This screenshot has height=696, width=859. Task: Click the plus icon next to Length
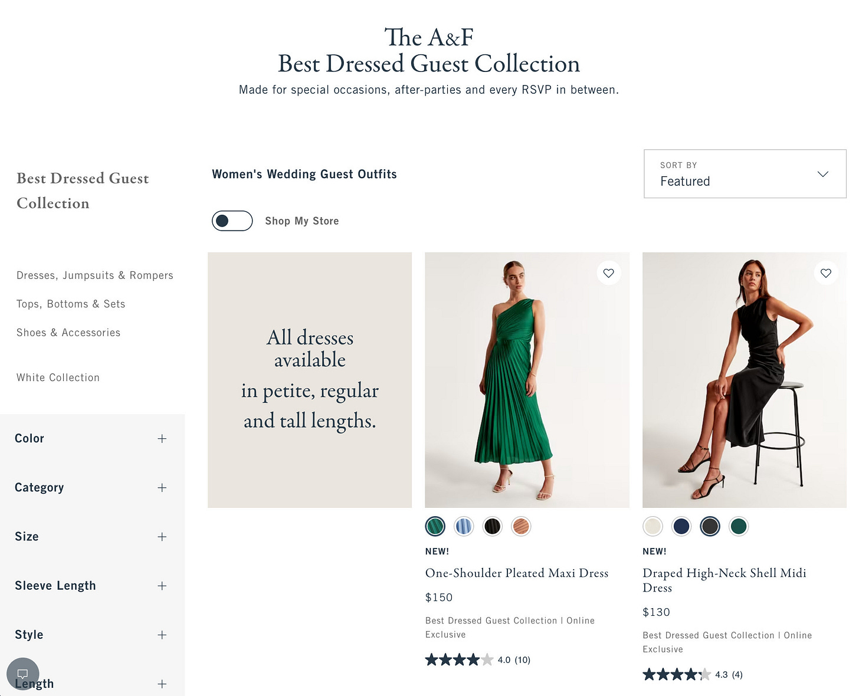click(x=162, y=684)
